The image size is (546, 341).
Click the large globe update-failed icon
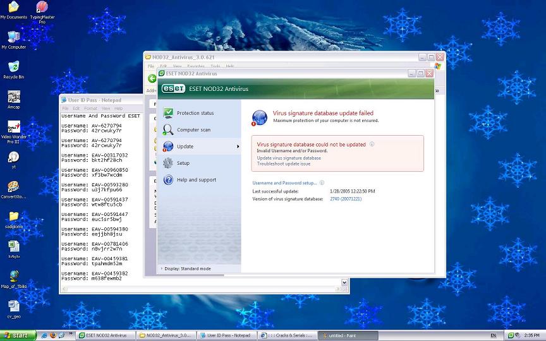tap(260, 117)
